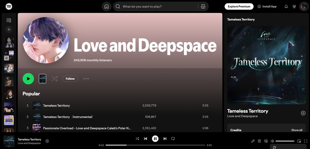The height and width of the screenshot is (149, 310).
Task: Add Tameless Territory to Liked Songs in right panel
Action: coord(303,113)
